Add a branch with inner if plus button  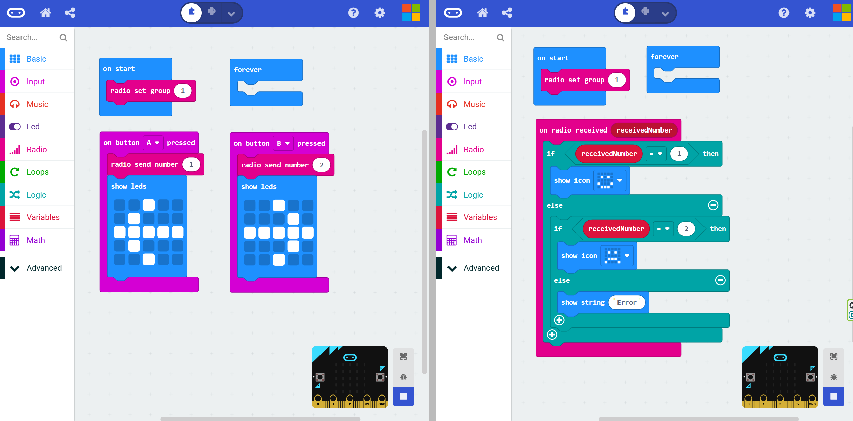(x=559, y=320)
